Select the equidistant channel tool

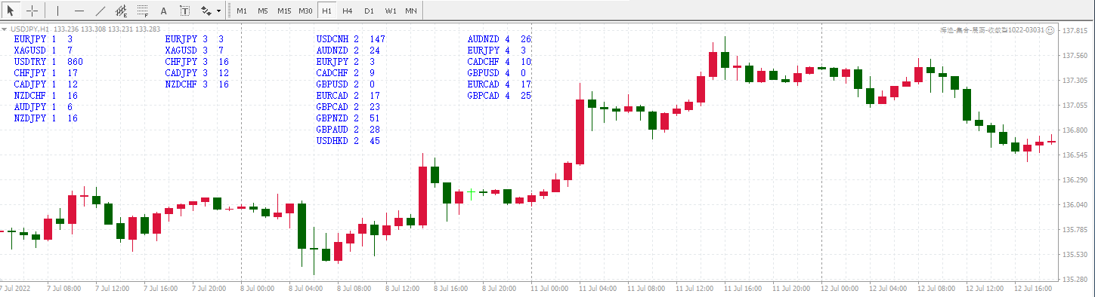pos(122,11)
